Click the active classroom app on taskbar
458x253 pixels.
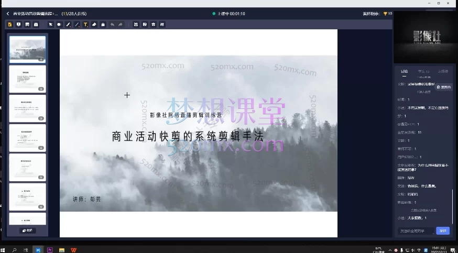38,250
